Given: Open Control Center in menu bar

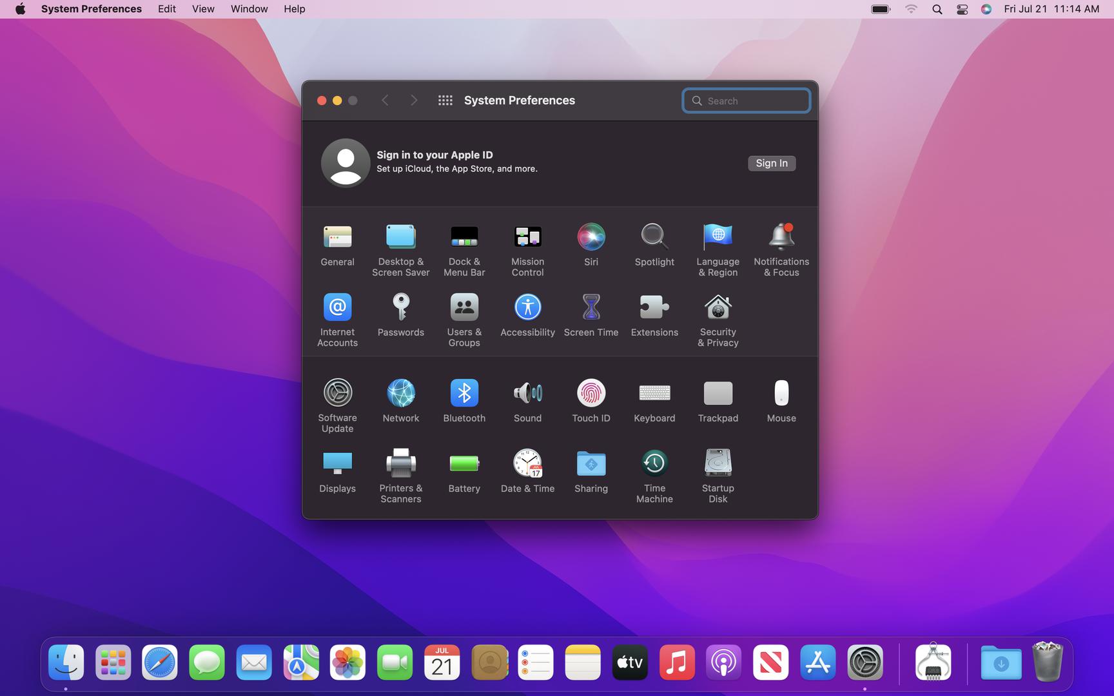Looking at the screenshot, I should click(962, 9).
